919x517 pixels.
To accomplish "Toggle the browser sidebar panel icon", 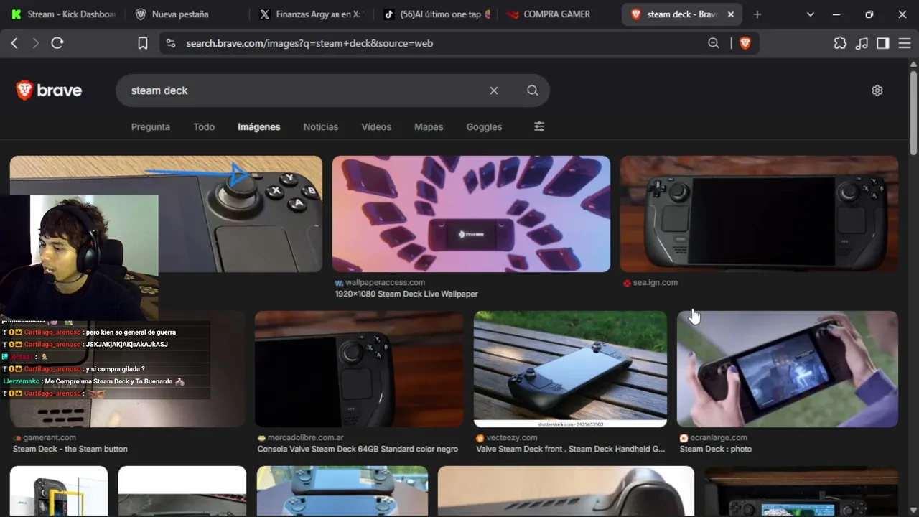I will coord(883,43).
